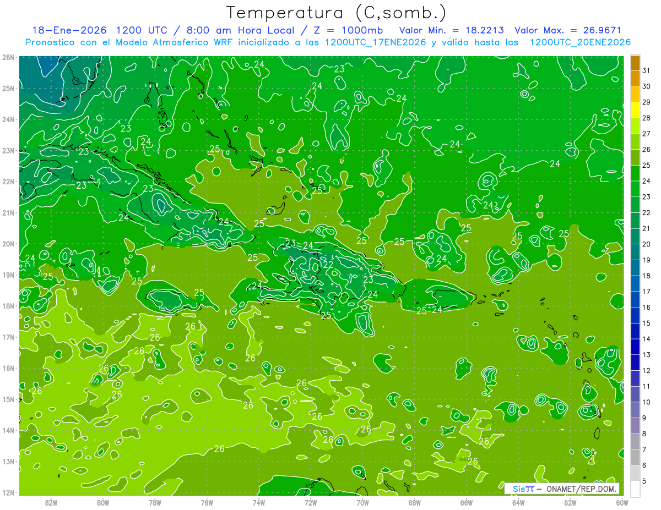Click the color bar label "11"

[646, 386]
